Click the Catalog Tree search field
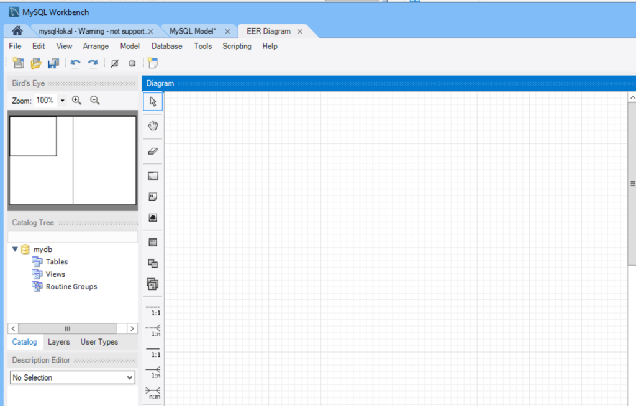The width and height of the screenshot is (636, 406). pyautogui.click(x=73, y=237)
